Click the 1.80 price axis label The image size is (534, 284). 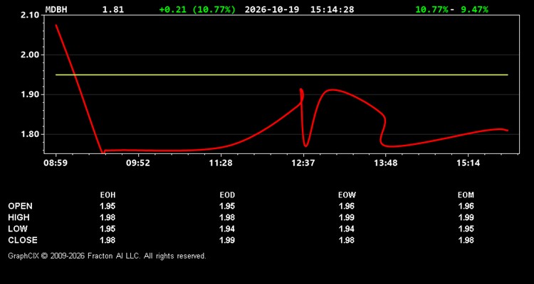pyautogui.click(x=31, y=134)
